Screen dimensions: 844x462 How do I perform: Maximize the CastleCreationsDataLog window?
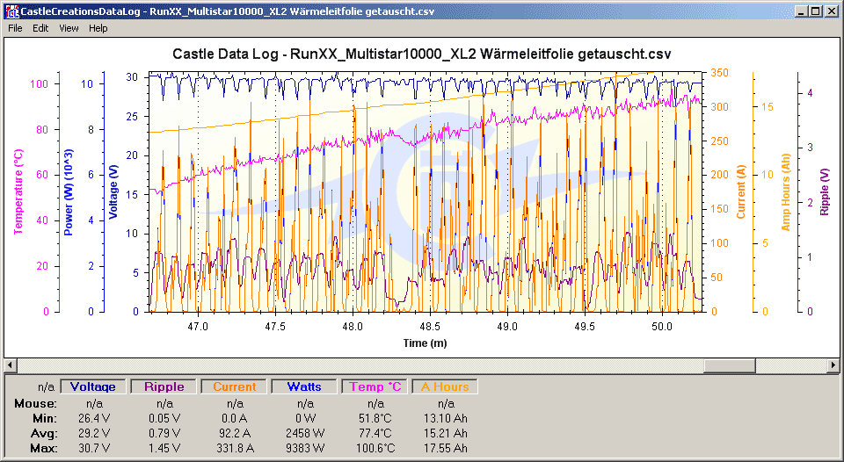point(816,11)
